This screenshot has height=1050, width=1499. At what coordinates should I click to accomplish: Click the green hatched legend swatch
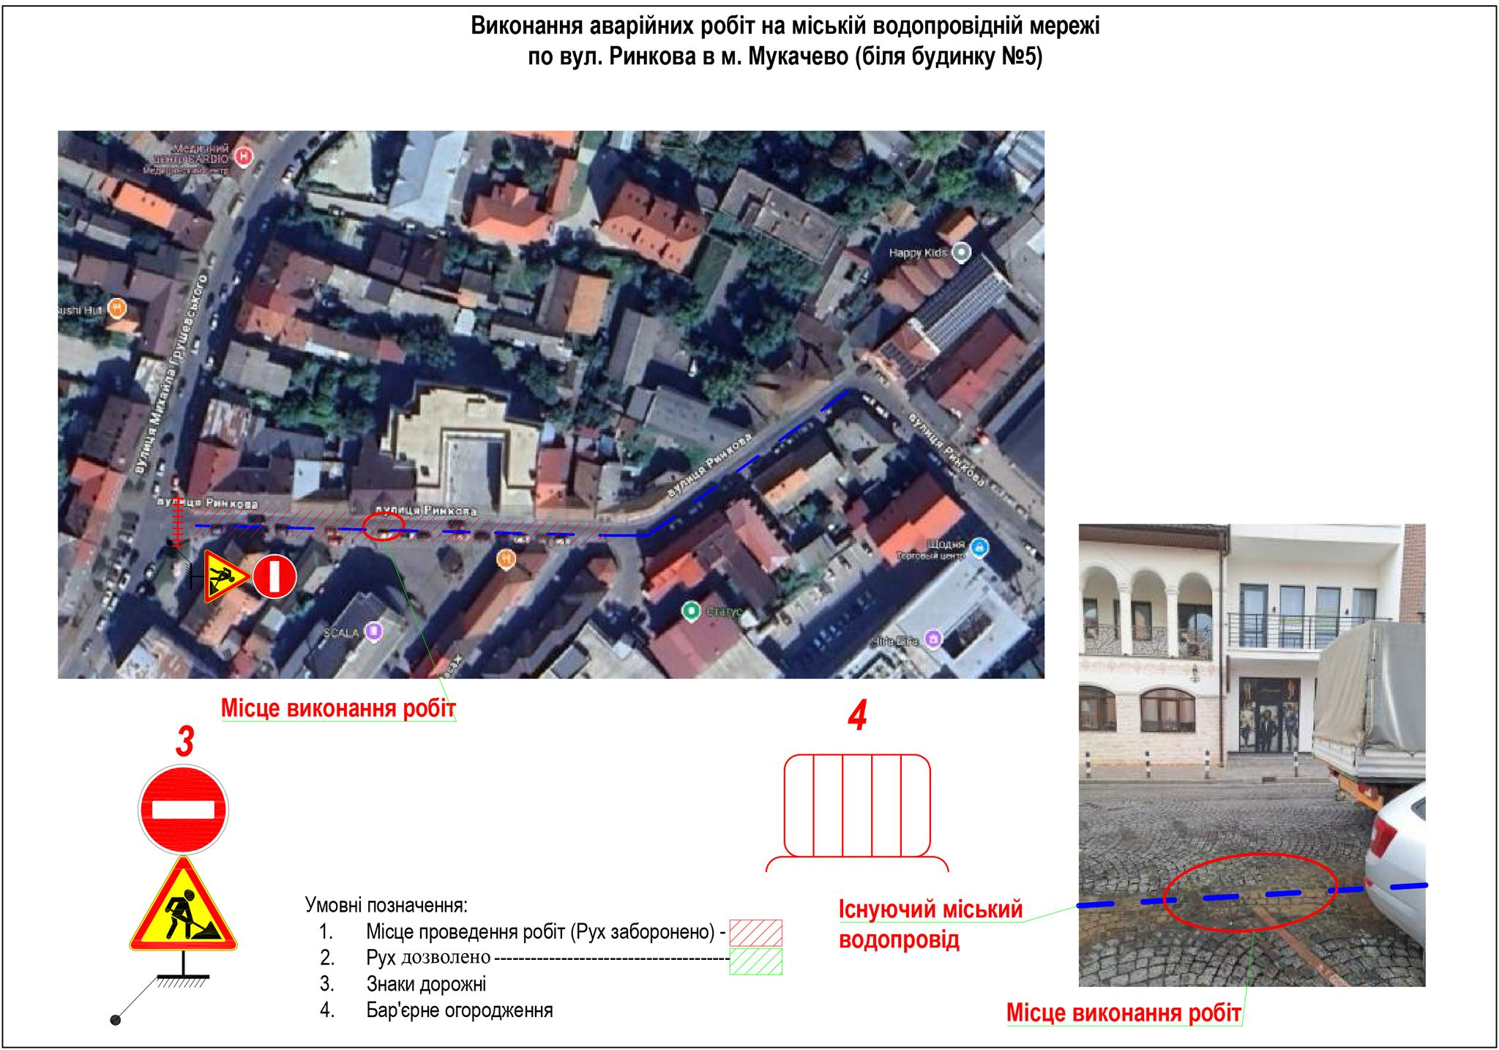(x=756, y=961)
